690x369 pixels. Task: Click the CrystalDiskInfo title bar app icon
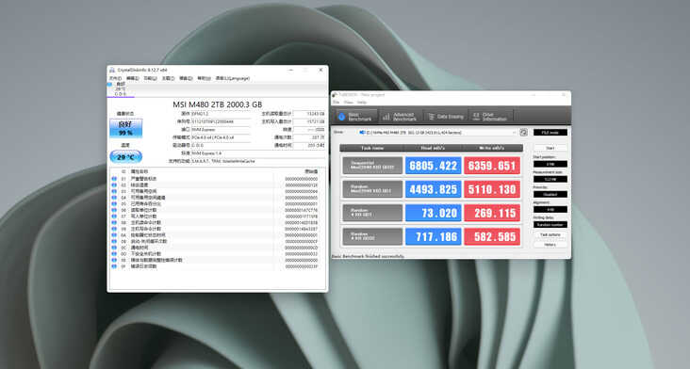coord(112,70)
